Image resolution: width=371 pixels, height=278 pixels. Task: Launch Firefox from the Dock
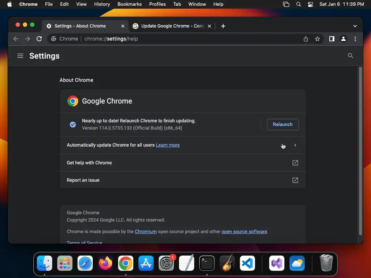(x=105, y=263)
